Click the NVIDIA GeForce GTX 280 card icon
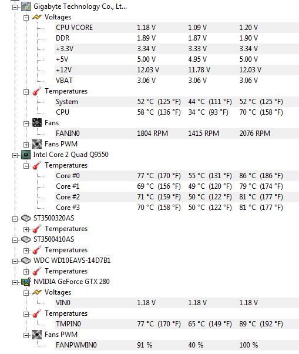 click(x=26, y=282)
